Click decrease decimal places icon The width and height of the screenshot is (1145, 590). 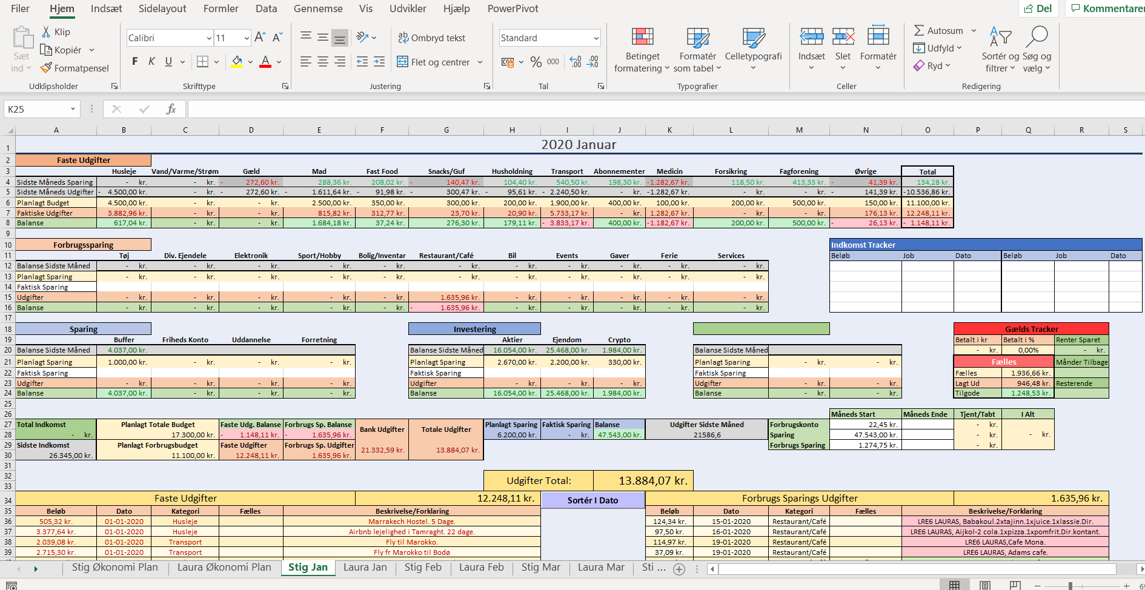(592, 62)
